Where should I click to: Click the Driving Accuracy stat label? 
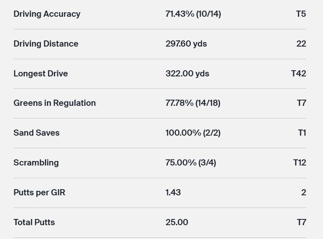point(46,14)
